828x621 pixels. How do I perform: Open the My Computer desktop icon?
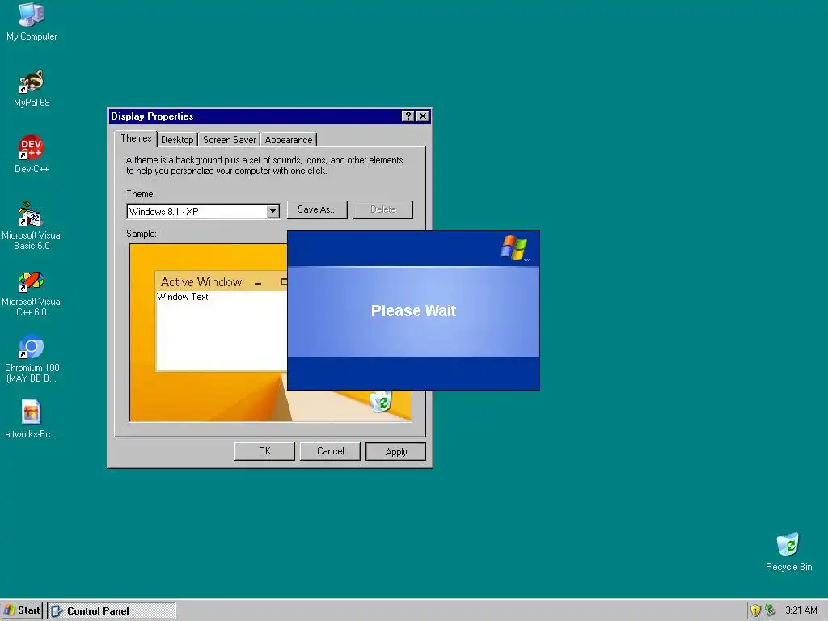(x=32, y=21)
